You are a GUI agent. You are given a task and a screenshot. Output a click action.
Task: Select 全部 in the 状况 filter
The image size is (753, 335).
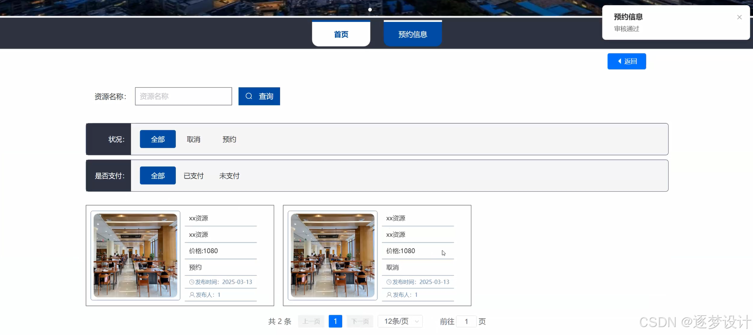pos(158,139)
